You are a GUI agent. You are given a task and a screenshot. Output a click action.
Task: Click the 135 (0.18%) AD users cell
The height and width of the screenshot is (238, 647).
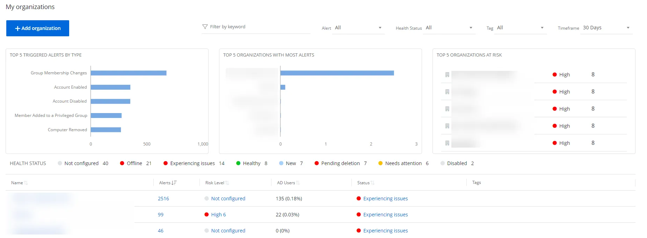tap(289, 199)
